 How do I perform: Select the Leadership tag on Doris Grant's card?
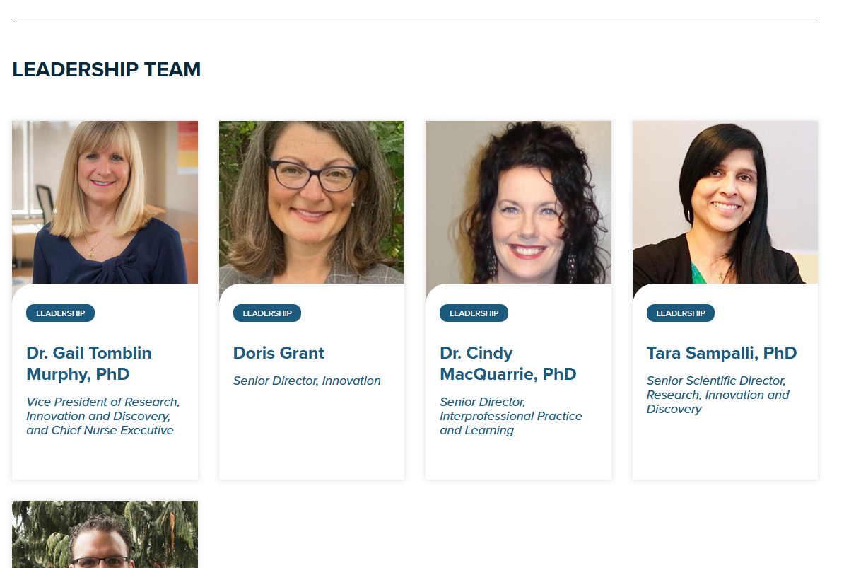tap(267, 313)
